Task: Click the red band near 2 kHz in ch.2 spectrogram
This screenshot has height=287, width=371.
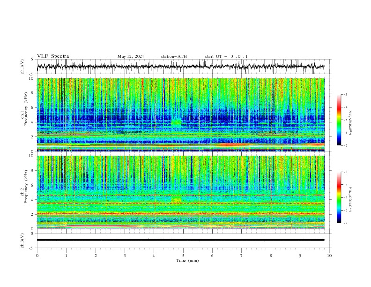Action: (x=180, y=213)
